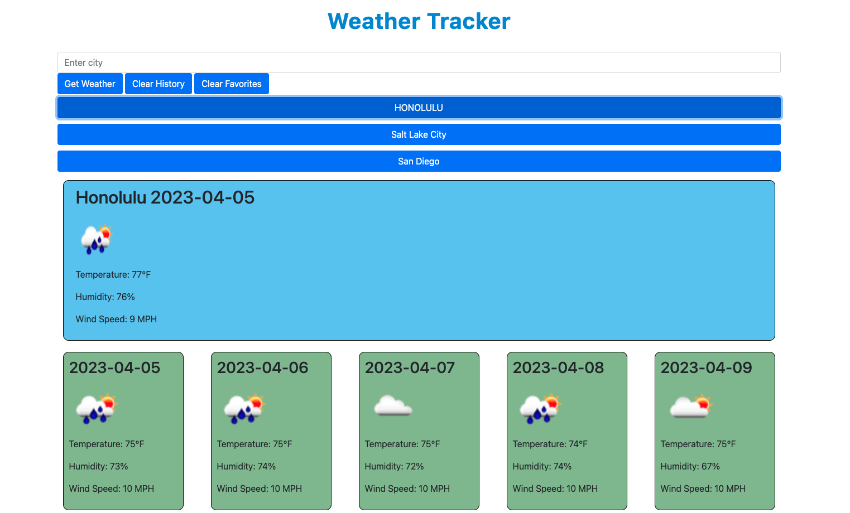
Task: Click the Honolulu 2023-04-05 heading
Action: (x=165, y=197)
